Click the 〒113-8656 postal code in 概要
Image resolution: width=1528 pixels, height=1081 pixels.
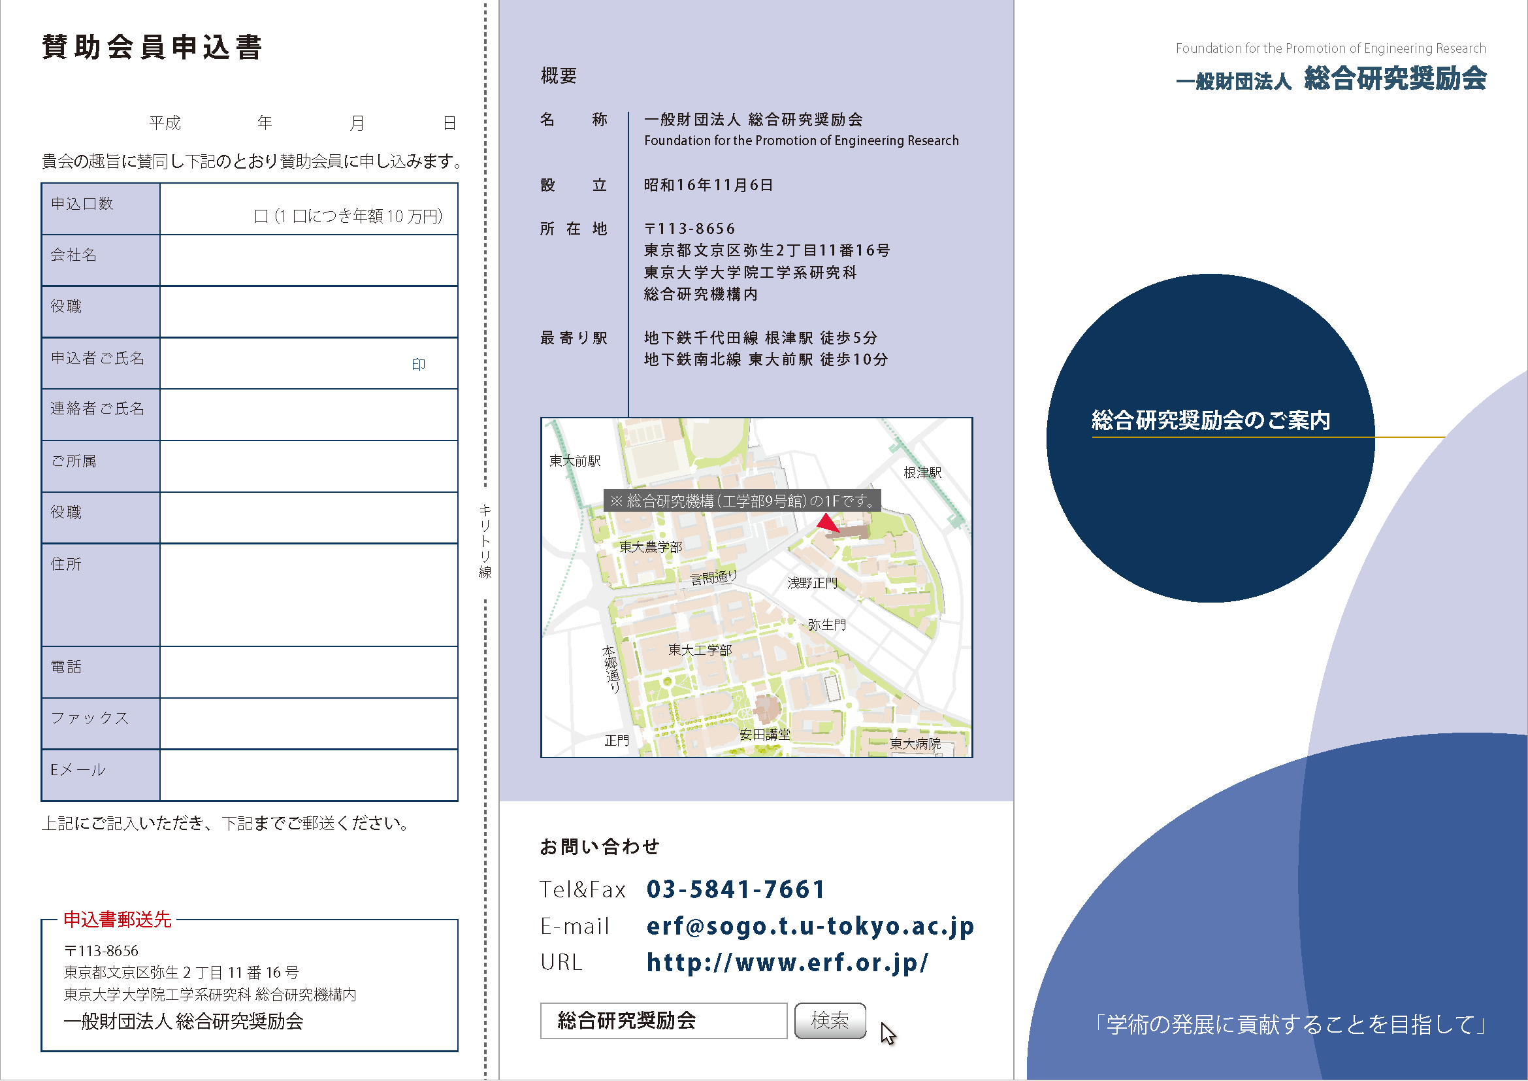click(x=689, y=229)
